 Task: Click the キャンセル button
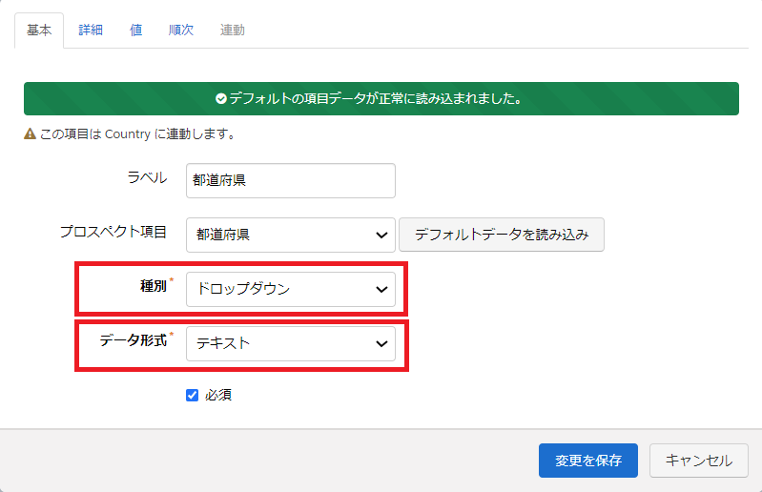(699, 461)
